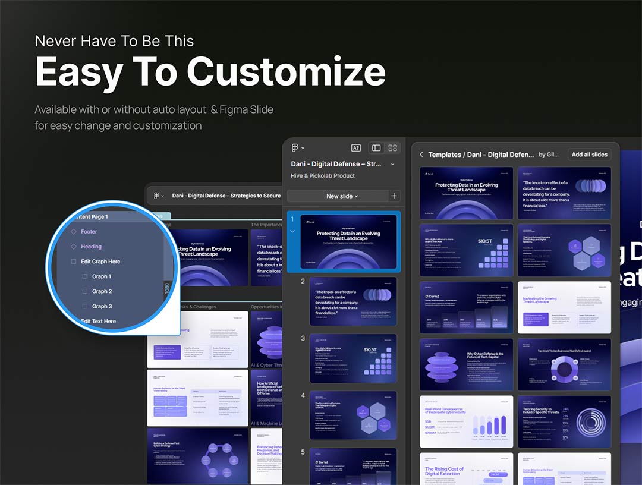Click the Add all slides button
This screenshot has height=485, width=642.
589,155
